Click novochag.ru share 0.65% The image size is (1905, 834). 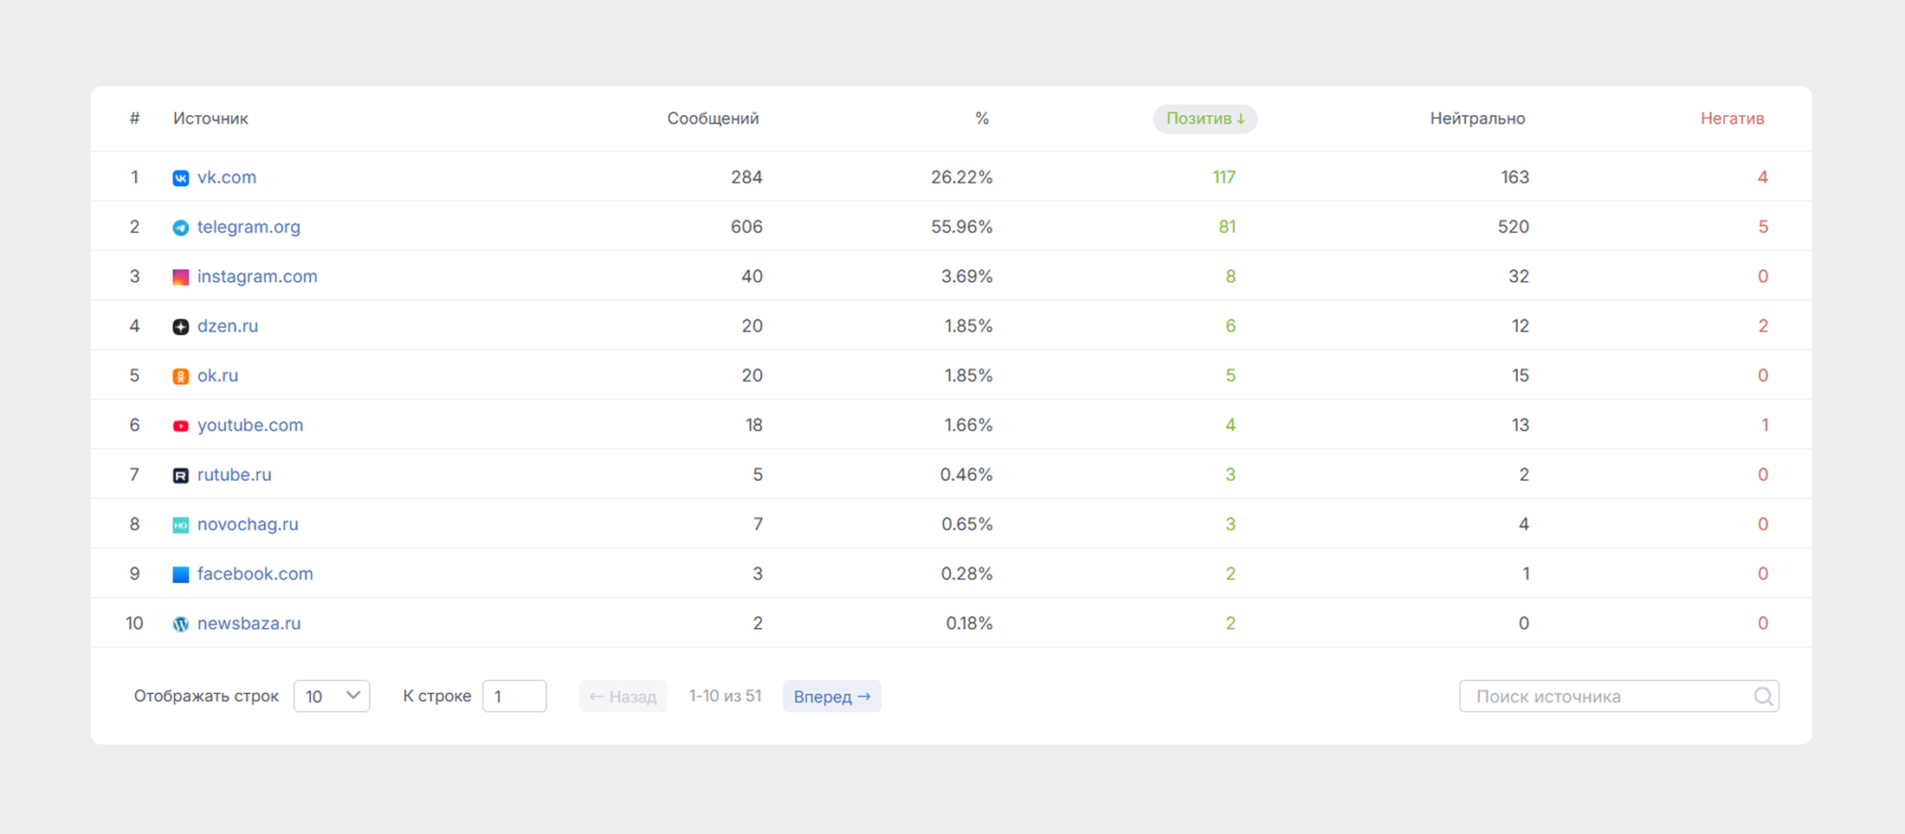pos(966,524)
